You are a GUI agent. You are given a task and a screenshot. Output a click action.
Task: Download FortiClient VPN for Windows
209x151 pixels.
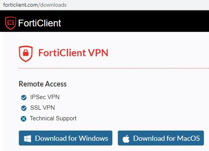66,138
